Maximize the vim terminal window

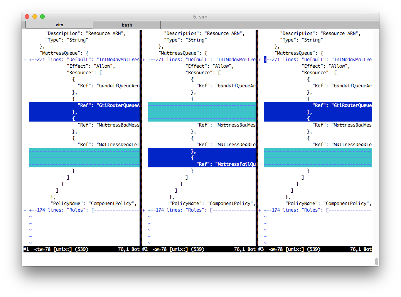click(42, 17)
